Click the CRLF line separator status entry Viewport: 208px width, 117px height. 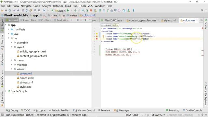point(136,115)
